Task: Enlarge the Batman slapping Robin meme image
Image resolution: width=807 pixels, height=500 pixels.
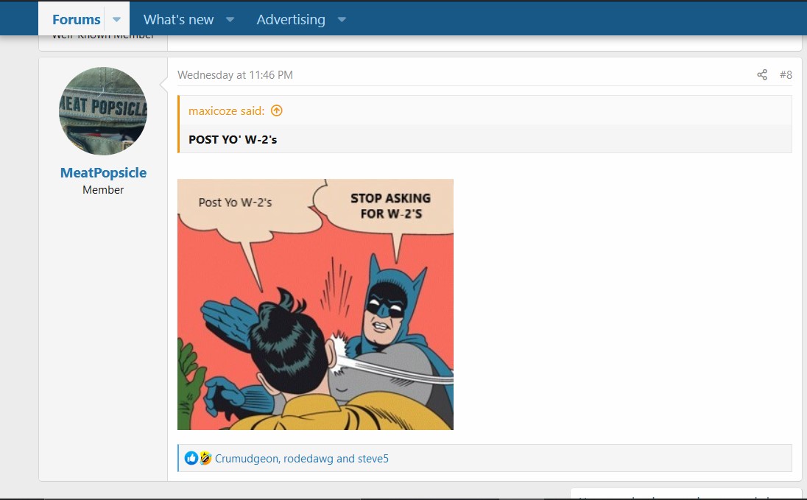Action: pos(315,304)
